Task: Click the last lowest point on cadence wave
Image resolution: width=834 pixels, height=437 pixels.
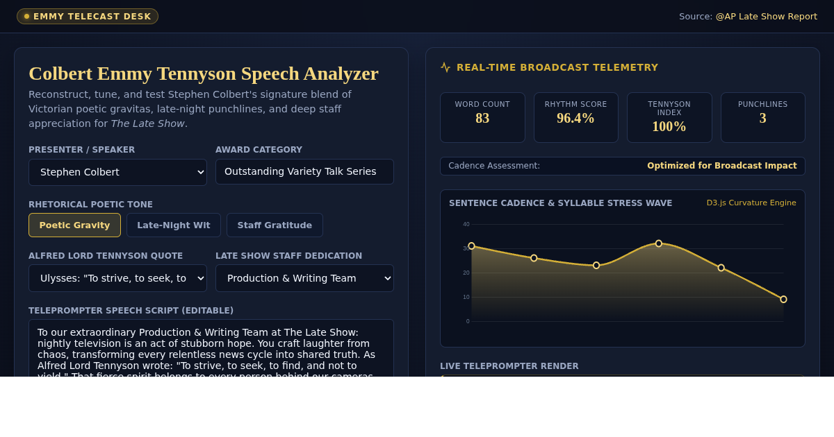Action: (783, 300)
